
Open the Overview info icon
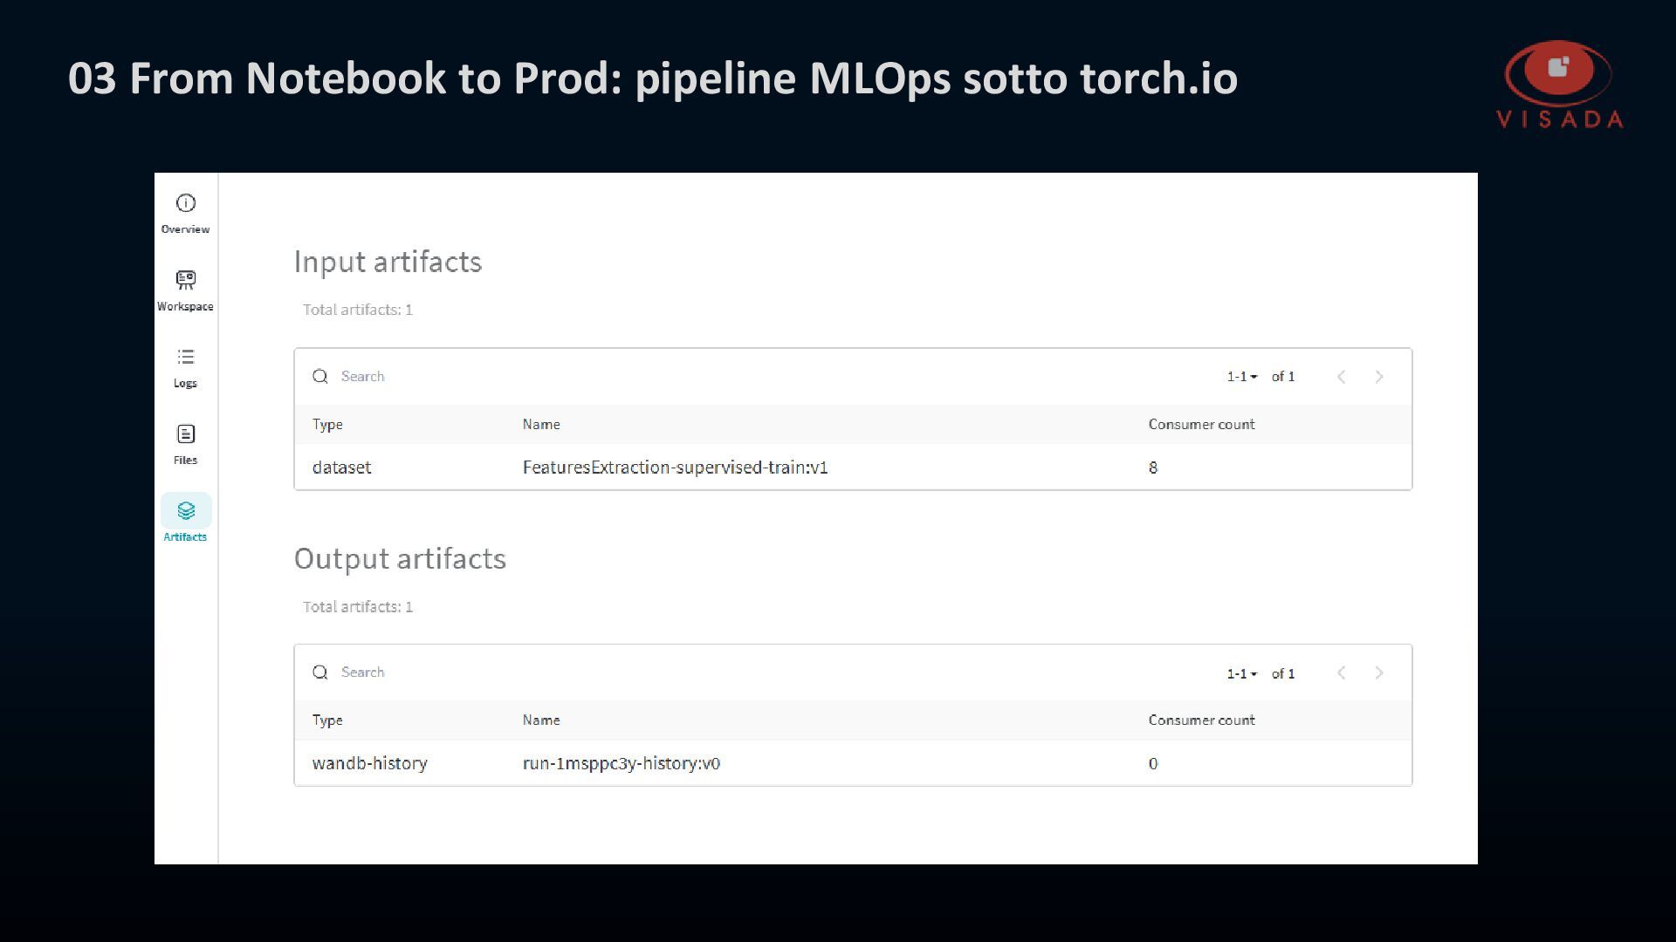[x=186, y=203]
